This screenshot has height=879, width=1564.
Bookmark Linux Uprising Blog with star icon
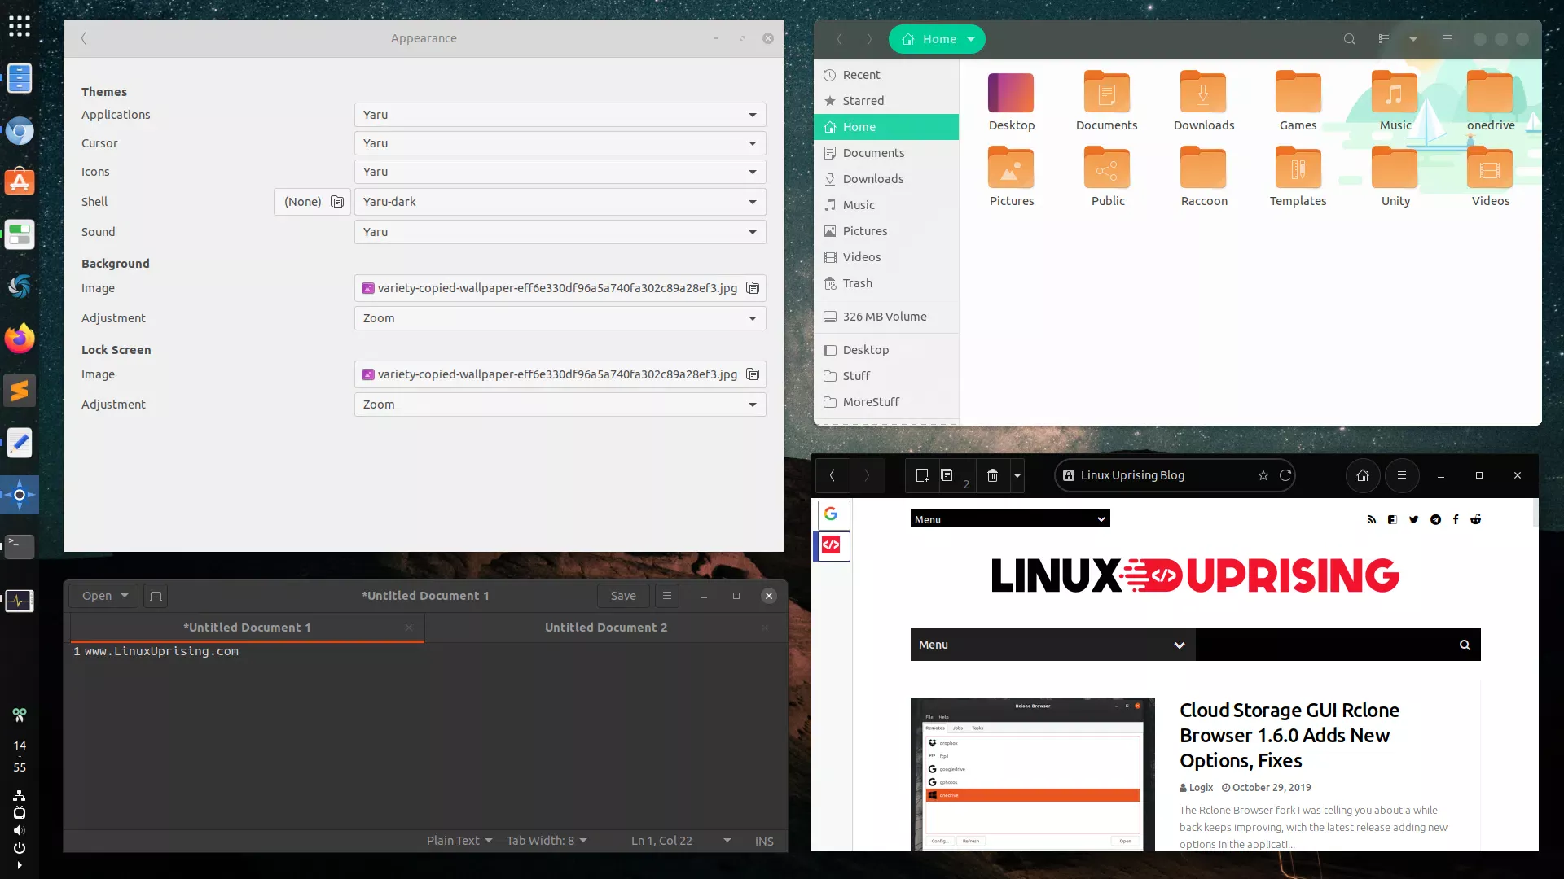(1263, 476)
